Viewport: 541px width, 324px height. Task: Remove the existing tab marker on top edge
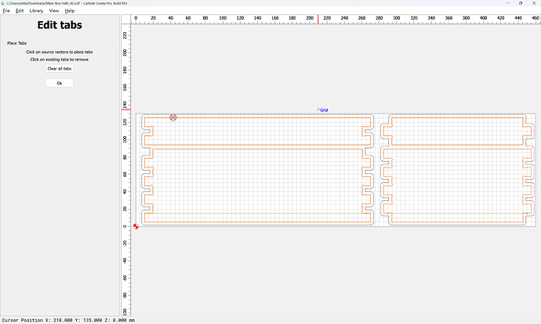173,117
